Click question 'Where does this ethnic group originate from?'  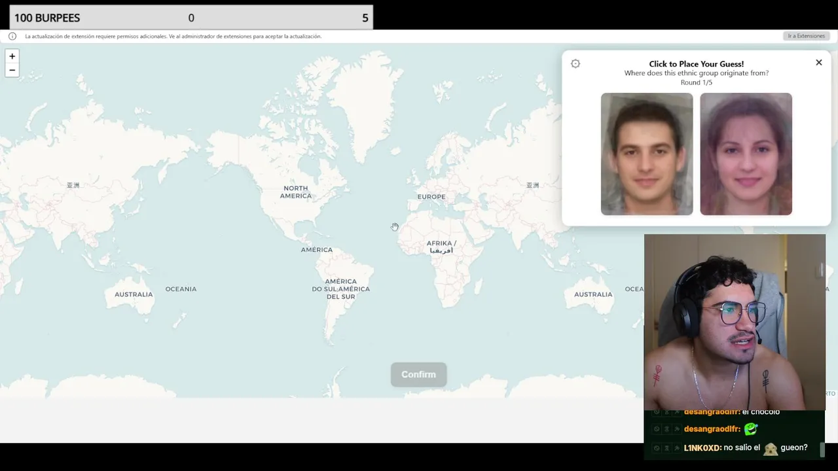(x=697, y=73)
